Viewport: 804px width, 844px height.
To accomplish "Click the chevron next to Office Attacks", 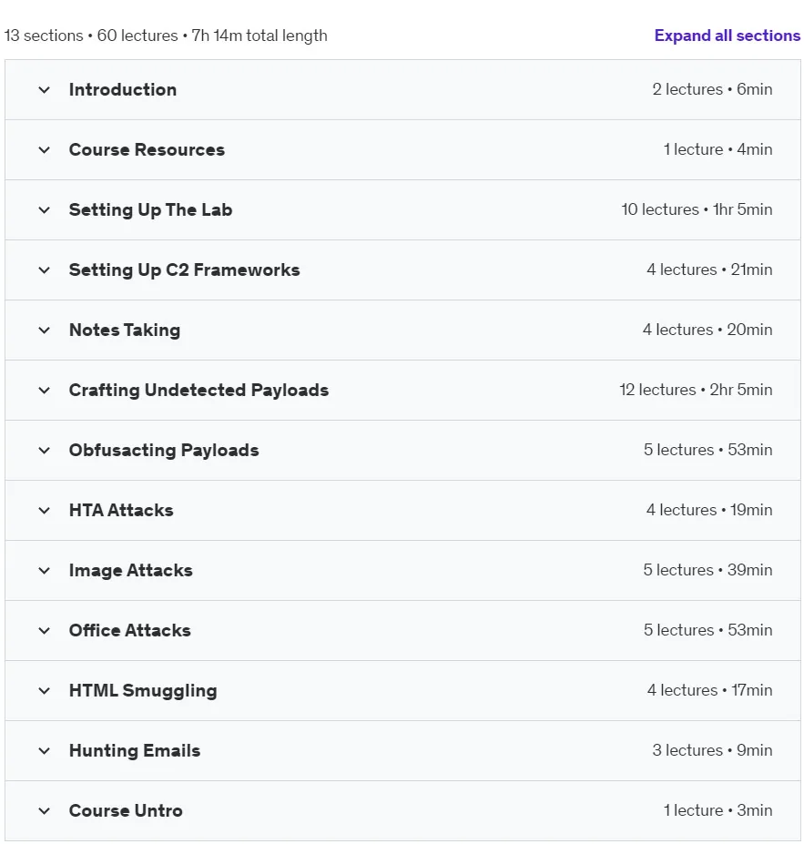I will click(44, 631).
